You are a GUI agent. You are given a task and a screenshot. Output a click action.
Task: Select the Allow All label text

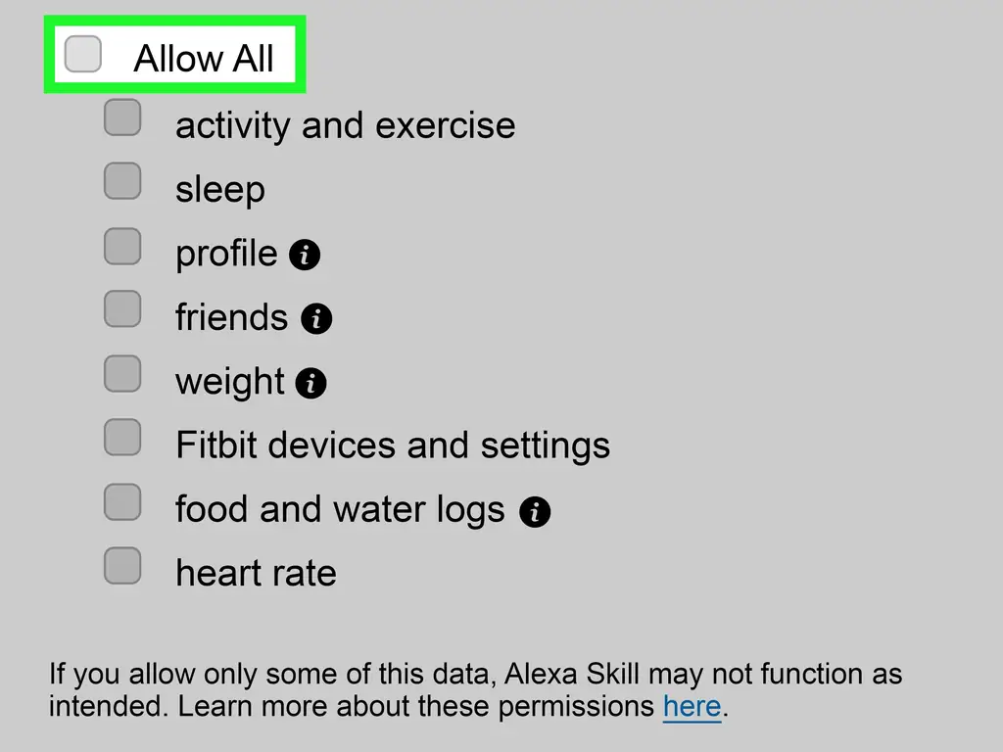click(203, 58)
